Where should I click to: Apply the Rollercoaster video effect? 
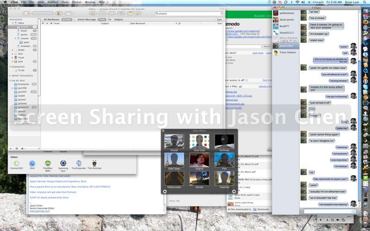[x=174, y=180]
